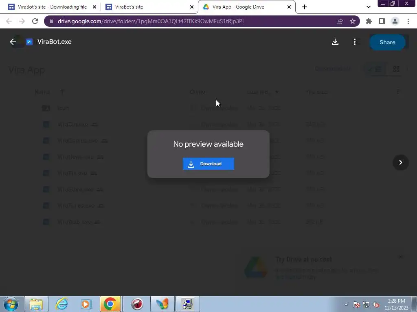Close the second ViraBot's site tab
The height and width of the screenshot is (312, 417).
(x=192, y=7)
